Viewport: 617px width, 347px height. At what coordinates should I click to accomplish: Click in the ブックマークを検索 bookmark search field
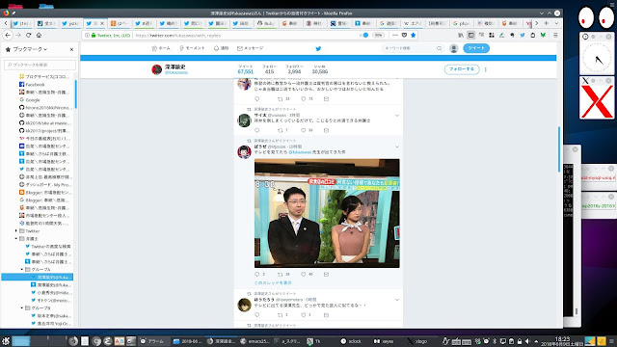coord(40,65)
